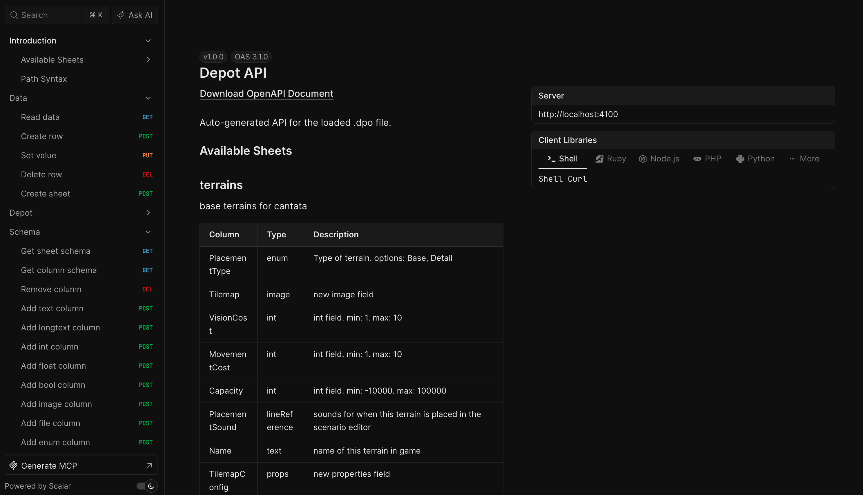
Task: Collapse the Data section chevron
Action: [x=148, y=98]
